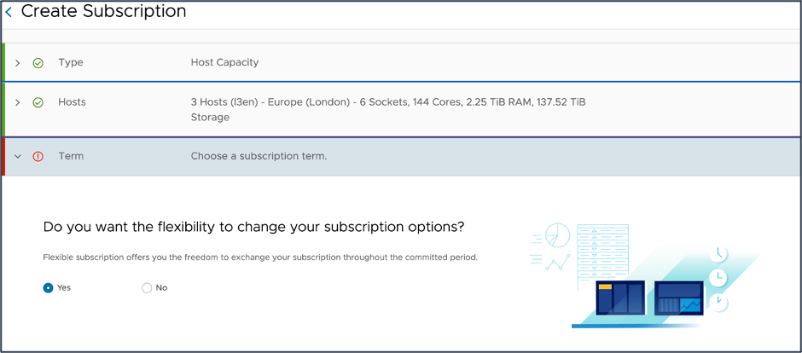Screen dimensions: 802x353
Task: Click the green checkmark icon in Type row
Action: pyautogui.click(x=38, y=63)
